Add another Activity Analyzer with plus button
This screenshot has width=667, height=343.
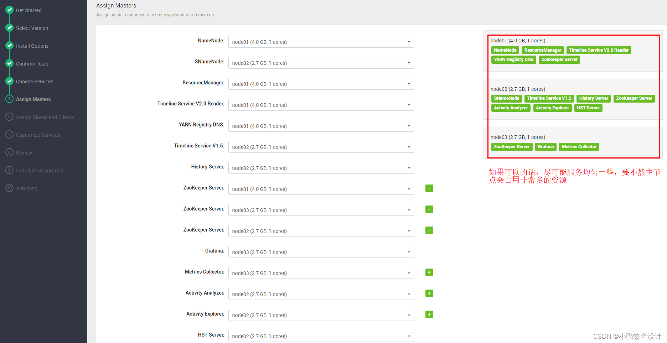[x=429, y=293]
